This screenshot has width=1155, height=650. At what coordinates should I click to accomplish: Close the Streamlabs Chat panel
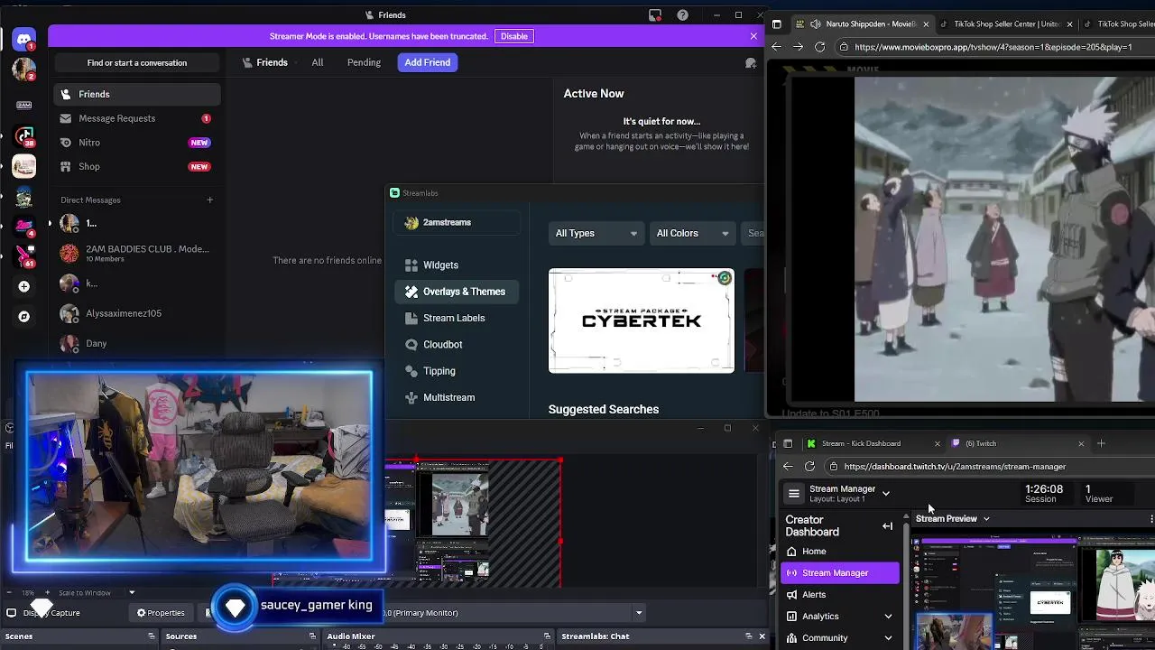[x=762, y=636]
